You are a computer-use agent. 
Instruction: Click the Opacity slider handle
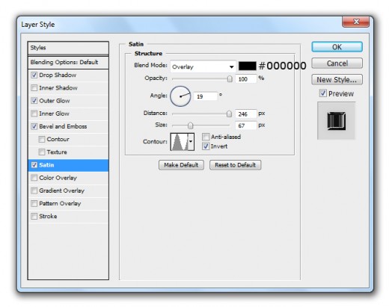point(230,79)
